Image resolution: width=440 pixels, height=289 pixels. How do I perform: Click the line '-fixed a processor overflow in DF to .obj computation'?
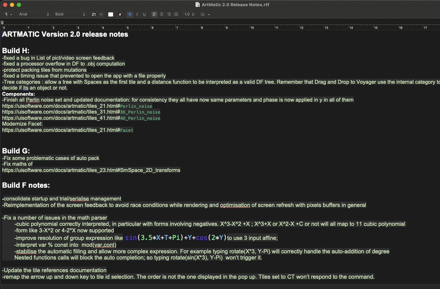[x=63, y=64]
